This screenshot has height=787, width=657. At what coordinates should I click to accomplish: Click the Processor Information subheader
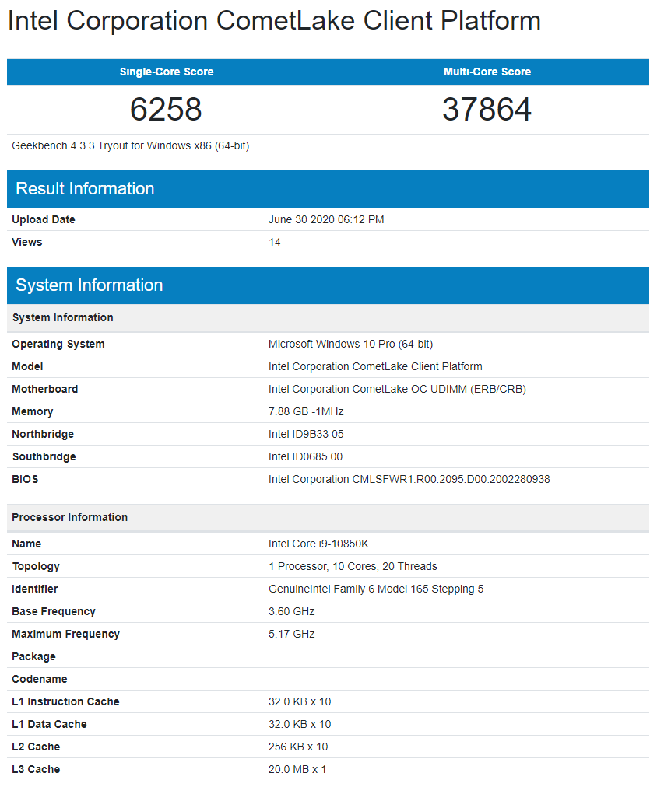[70, 518]
